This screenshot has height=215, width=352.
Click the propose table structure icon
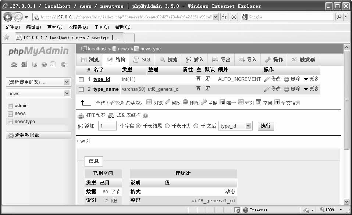click(x=111, y=115)
